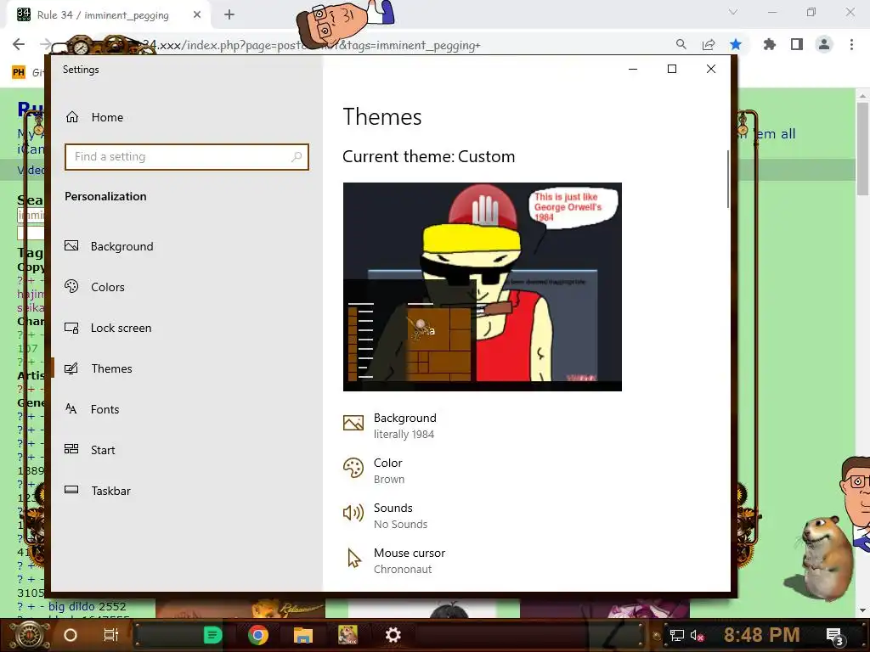This screenshot has height=652, width=870.
Task: Open the Windows Start button
Action: click(28, 635)
